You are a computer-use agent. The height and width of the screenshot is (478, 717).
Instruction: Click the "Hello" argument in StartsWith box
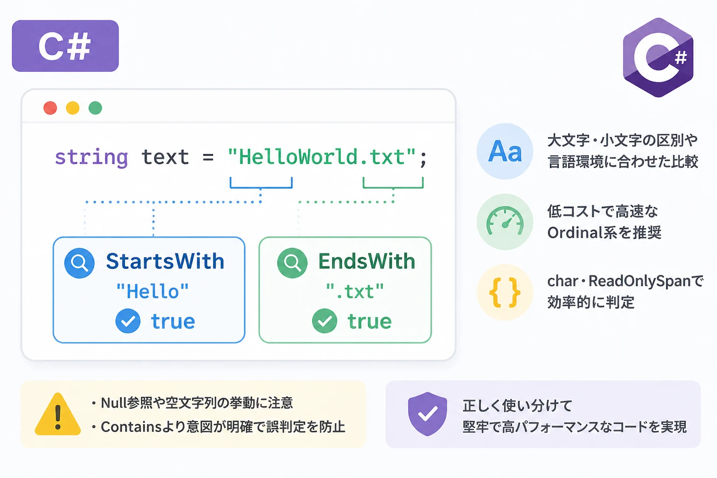[153, 292]
